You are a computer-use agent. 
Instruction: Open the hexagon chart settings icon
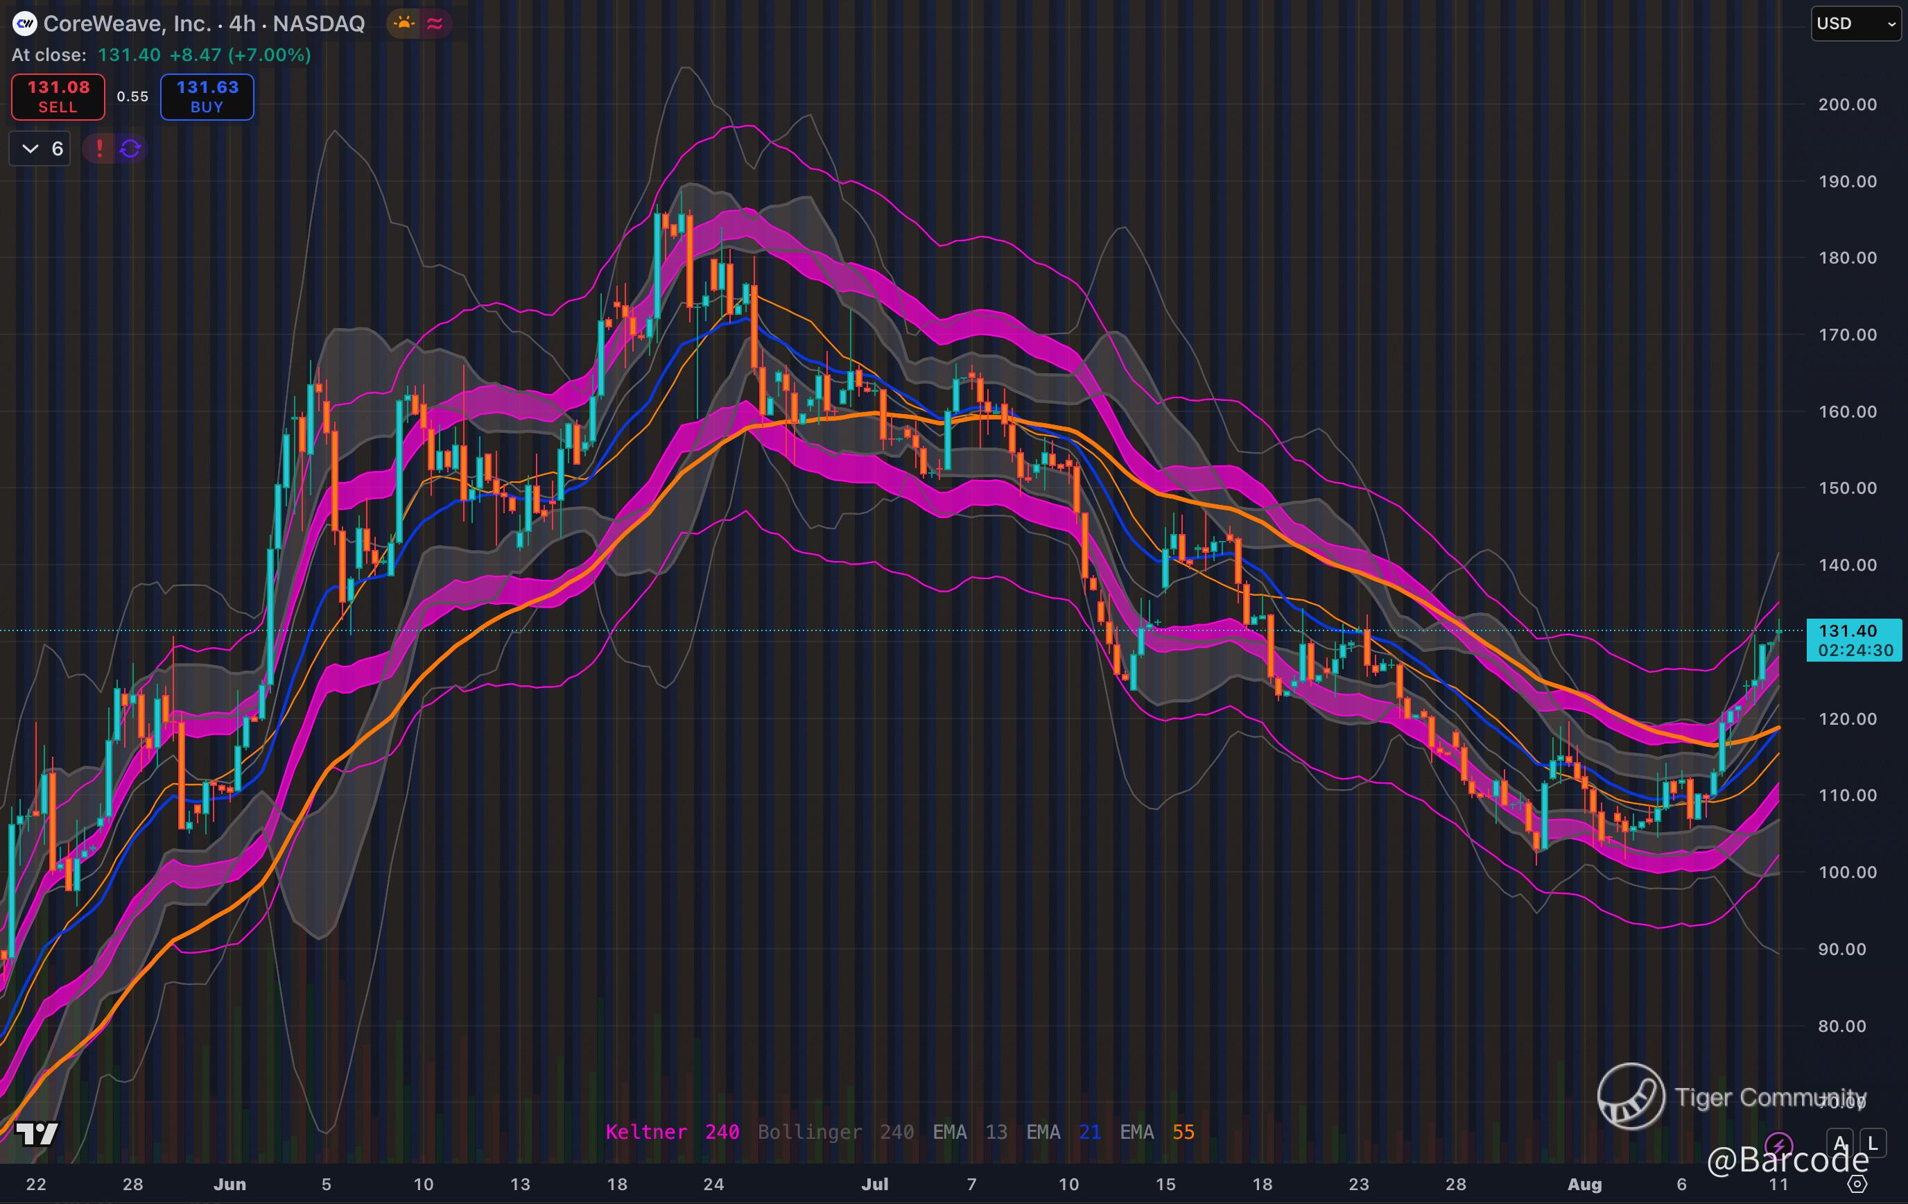click(x=1857, y=1184)
